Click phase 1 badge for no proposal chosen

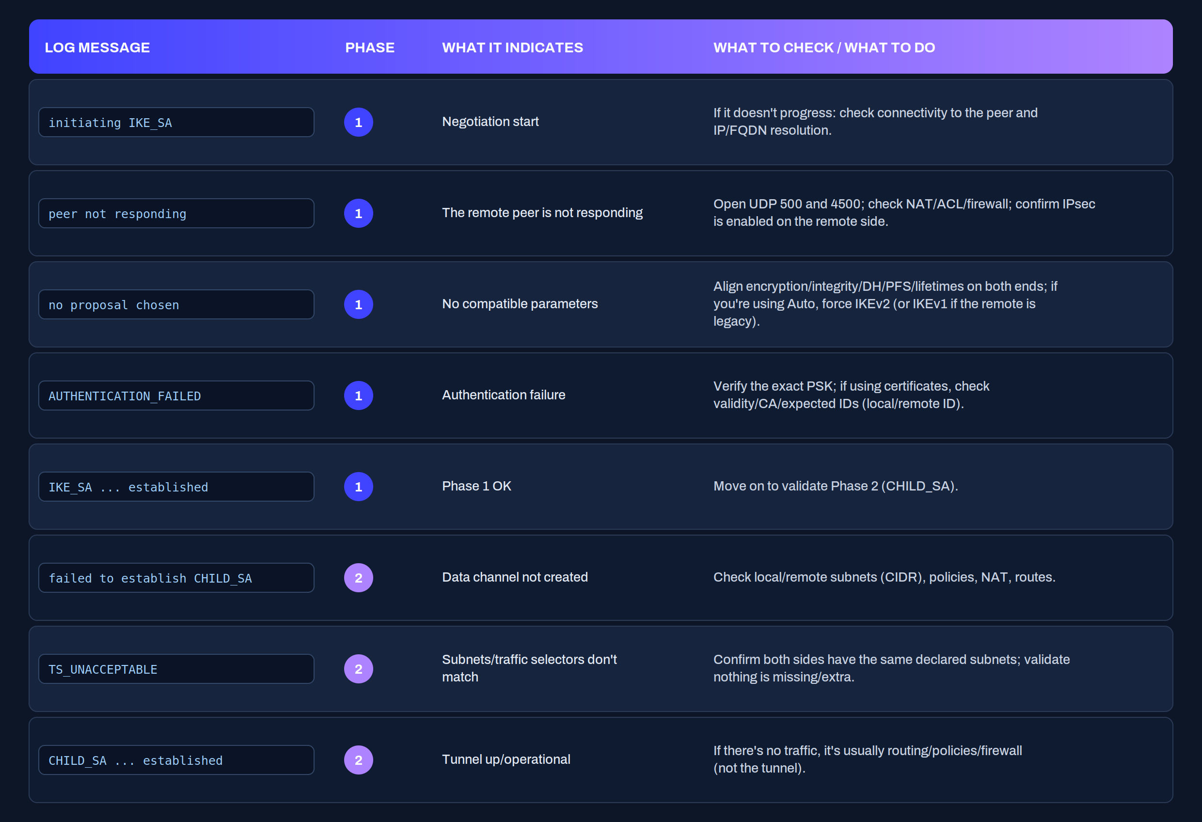tap(359, 304)
